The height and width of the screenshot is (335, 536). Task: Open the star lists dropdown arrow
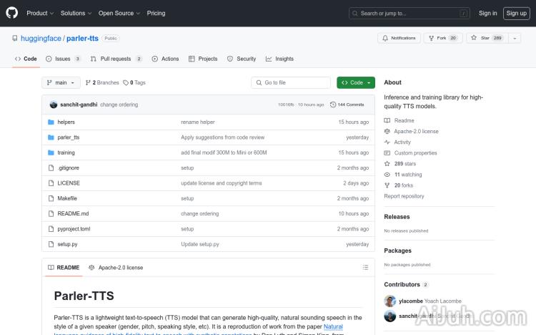point(515,38)
